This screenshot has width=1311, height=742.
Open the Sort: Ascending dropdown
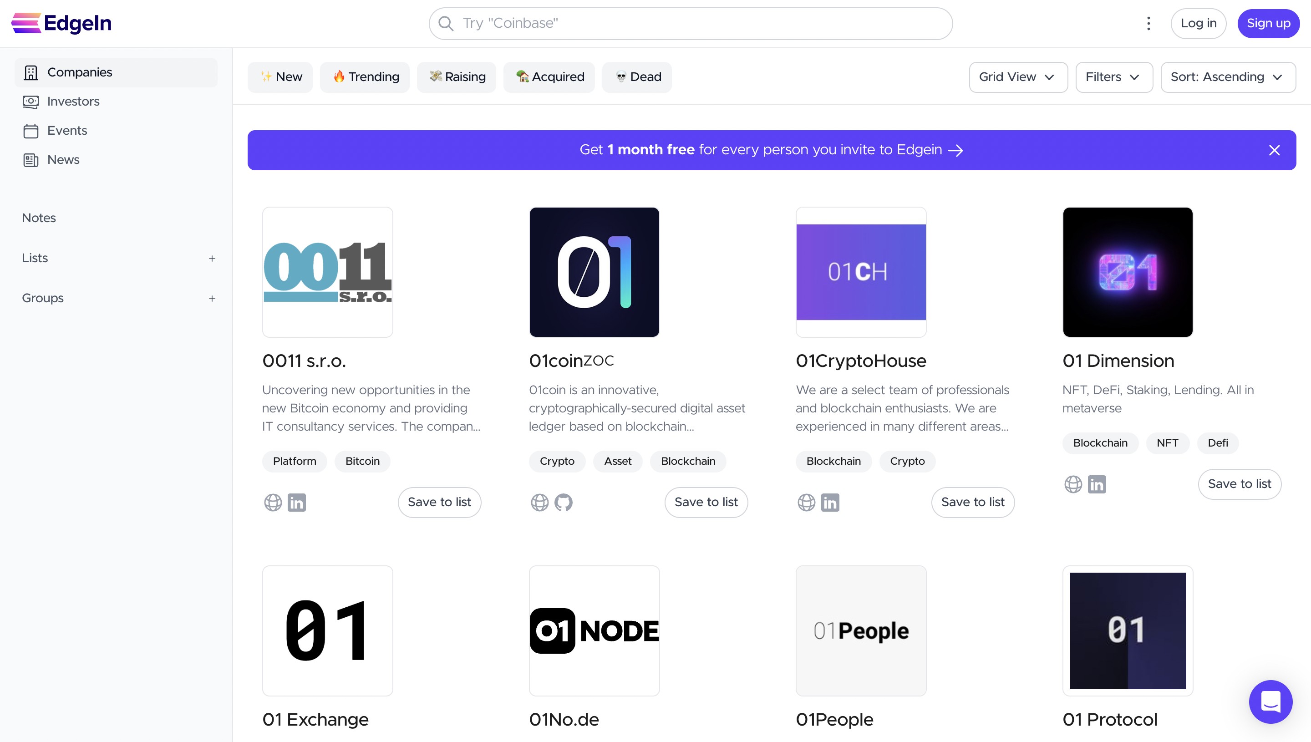pos(1227,77)
